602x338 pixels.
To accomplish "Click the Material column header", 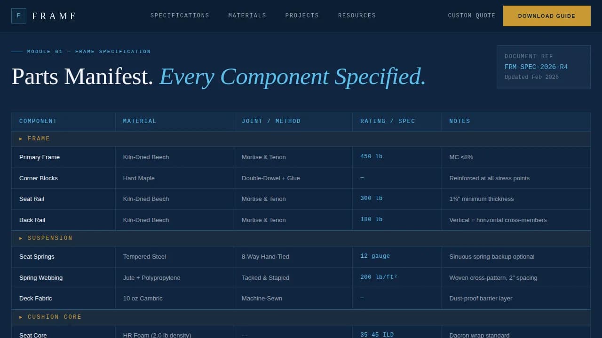I will click(x=140, y=121).
